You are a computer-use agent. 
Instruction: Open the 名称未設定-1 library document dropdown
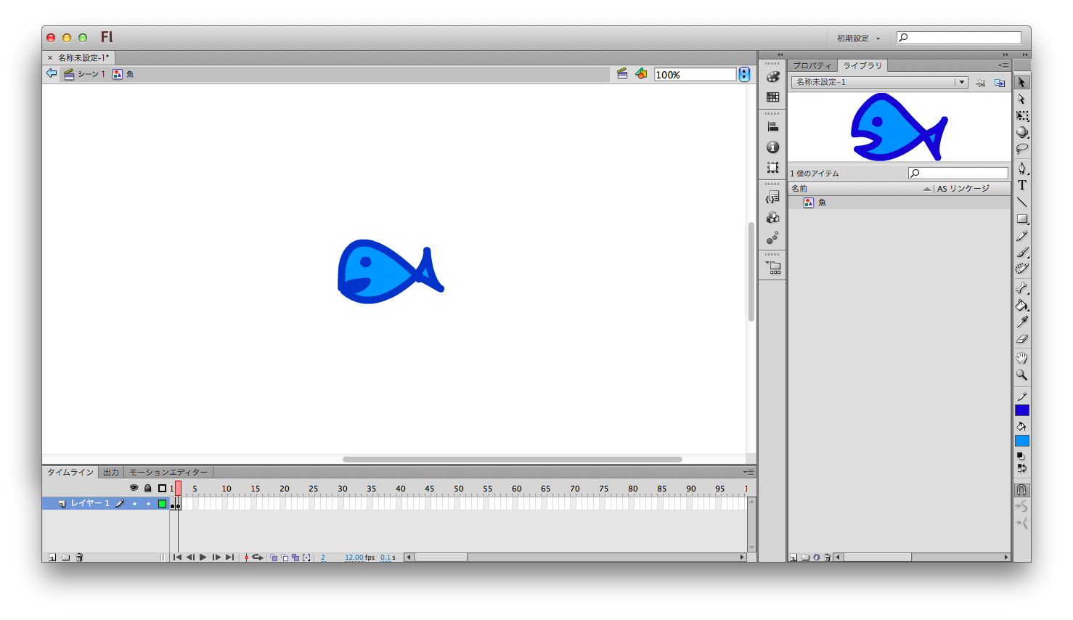pos(961,82)
